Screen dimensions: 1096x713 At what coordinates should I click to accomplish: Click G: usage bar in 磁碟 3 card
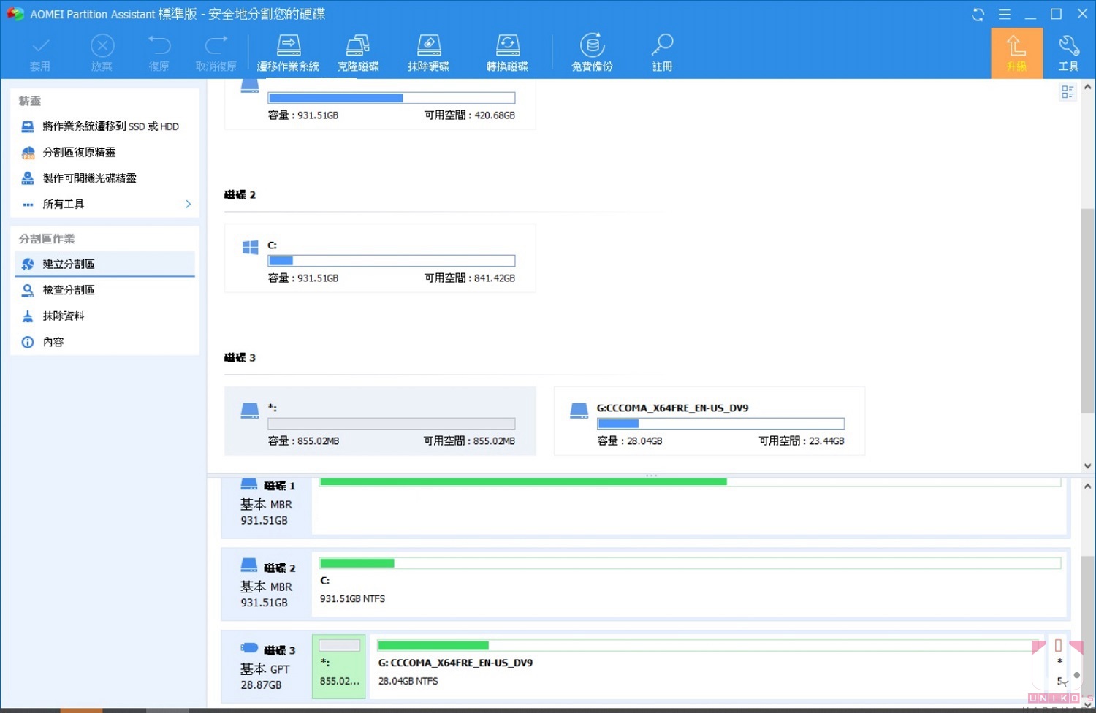click(721, 424)
